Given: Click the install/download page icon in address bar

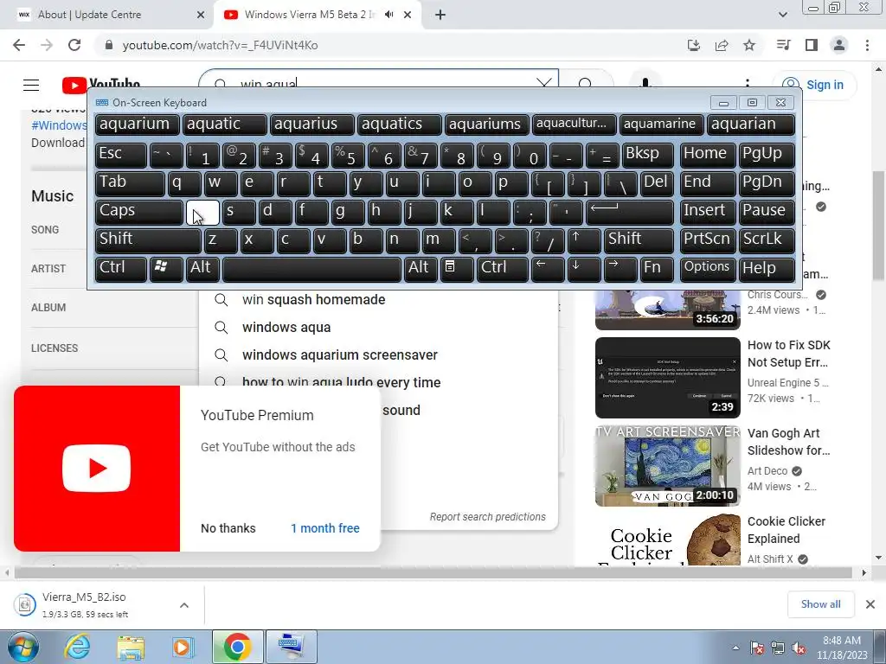Looking at the screenshot, I should 694,45.
